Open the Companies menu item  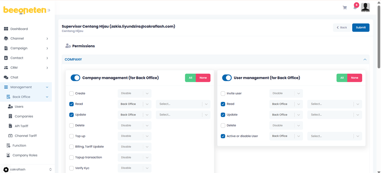pos(23,116)
